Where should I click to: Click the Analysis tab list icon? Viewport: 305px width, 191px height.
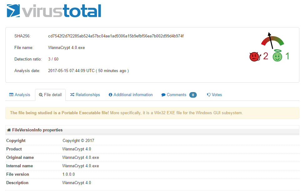(x=11, y=95)
